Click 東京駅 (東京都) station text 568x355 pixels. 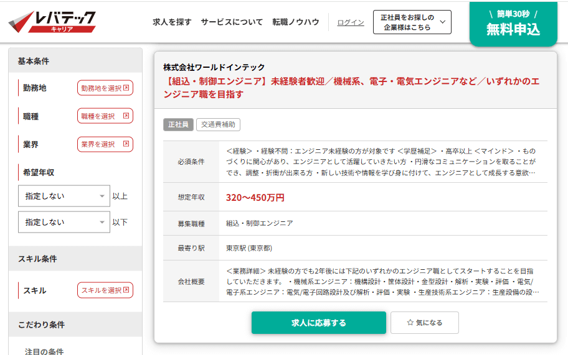(249, 248)
